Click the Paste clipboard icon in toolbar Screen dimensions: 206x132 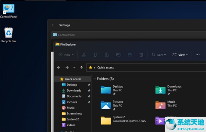[107, 55]
